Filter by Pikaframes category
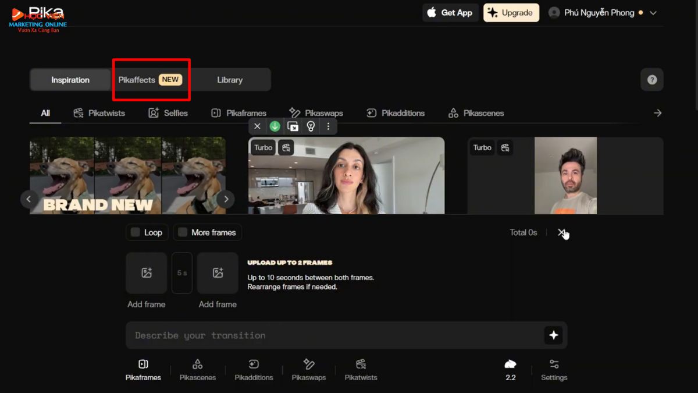Screen dimensions: 698x393 coord(238,113)
